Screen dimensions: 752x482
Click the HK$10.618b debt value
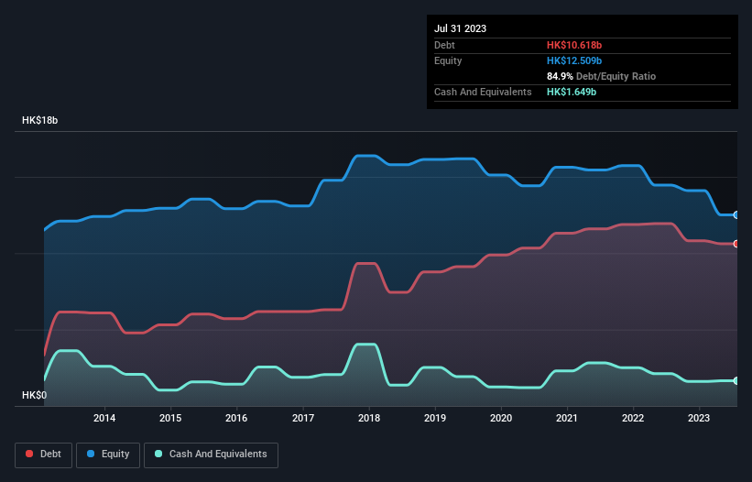click(574, 45)
